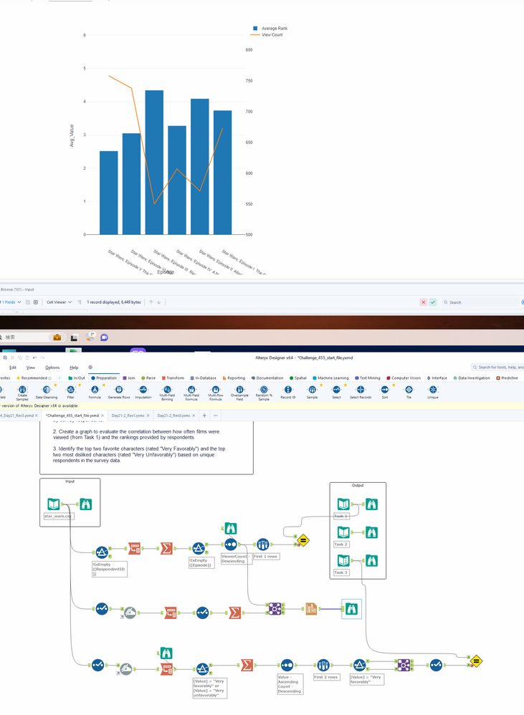Click the Task 2 input node in Output
524x715 pixels.
point(343,532)
